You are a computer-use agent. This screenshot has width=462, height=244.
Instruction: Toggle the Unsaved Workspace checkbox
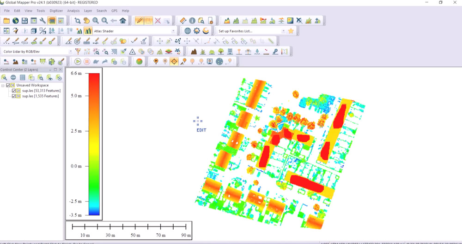pos(8,85)
